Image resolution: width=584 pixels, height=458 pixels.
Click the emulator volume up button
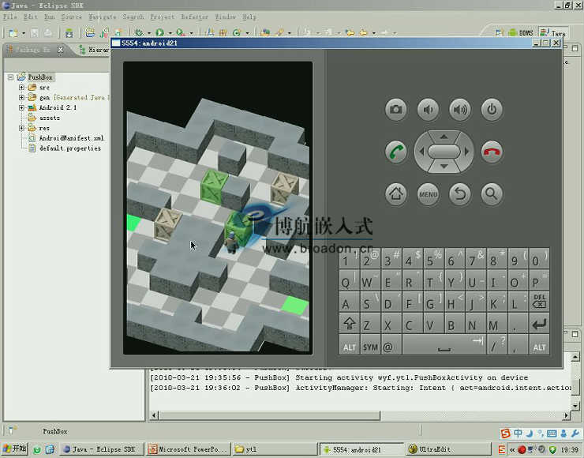pyautogui.click(x=460, y=110)
